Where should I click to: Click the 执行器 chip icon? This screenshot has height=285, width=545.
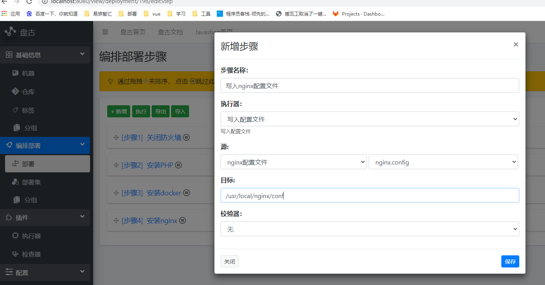pyautogui.click(x=15, y=235)
